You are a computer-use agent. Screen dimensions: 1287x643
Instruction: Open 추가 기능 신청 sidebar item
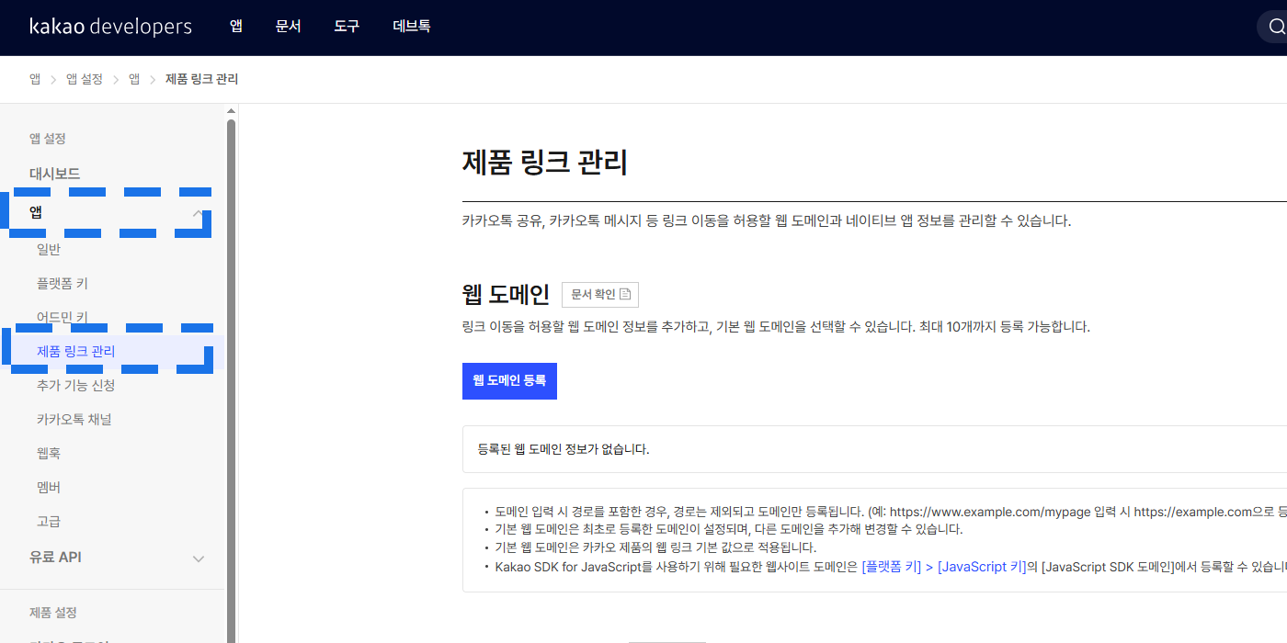pos(76,386)
